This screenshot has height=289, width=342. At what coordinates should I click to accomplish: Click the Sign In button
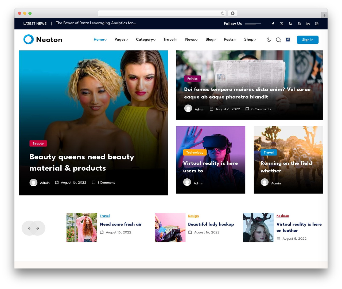308,40
